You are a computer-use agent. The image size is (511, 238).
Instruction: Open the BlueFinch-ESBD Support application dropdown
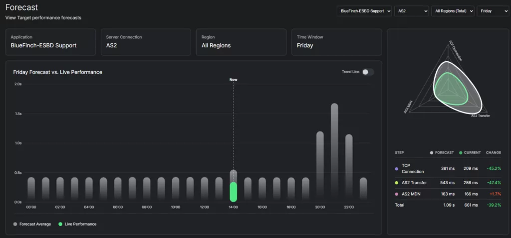point(364,11)
